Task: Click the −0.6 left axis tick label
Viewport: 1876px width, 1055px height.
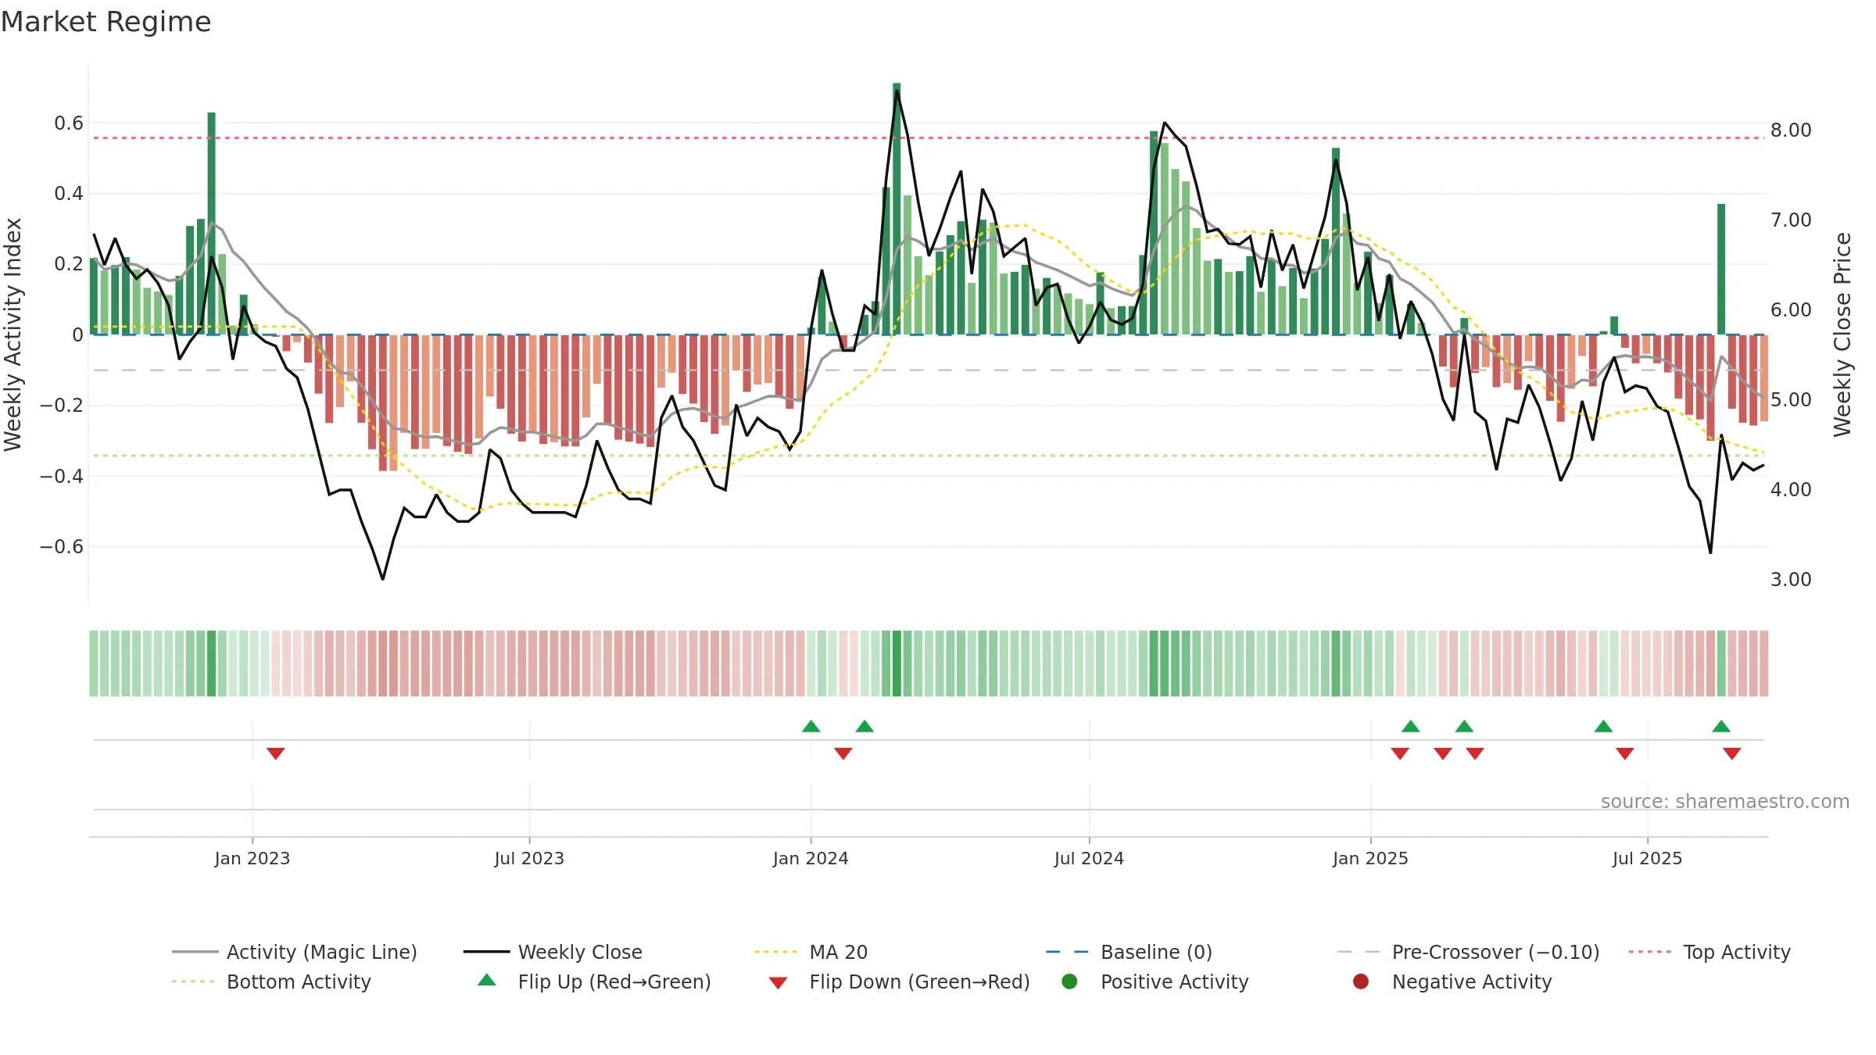Action: (62, 546)
